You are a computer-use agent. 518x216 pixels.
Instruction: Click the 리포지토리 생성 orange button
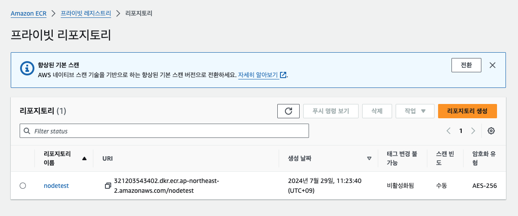pos(468,111)
